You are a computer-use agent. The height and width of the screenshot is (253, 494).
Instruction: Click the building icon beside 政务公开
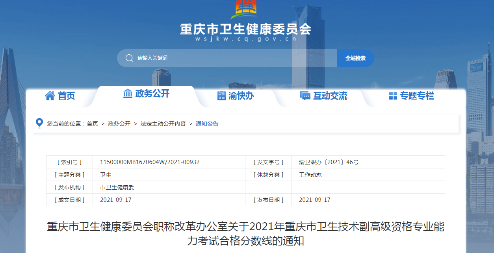[128, 94]
